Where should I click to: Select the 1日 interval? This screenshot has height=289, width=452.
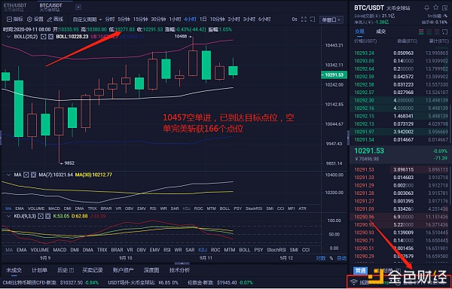203,20
